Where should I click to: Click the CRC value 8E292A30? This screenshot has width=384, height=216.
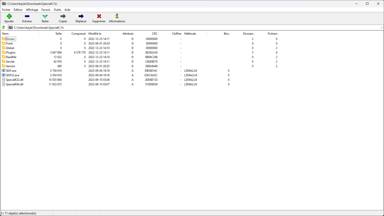(152, 52)
